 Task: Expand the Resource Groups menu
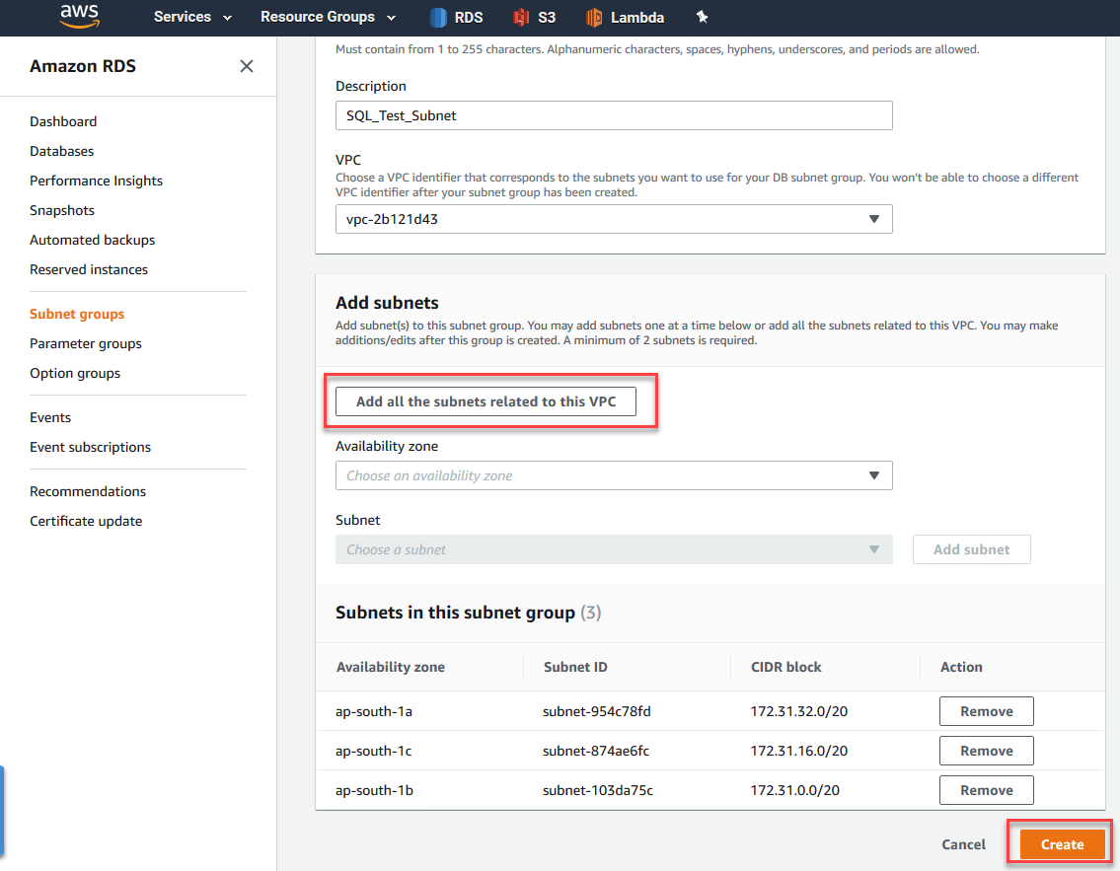(328, 17)
